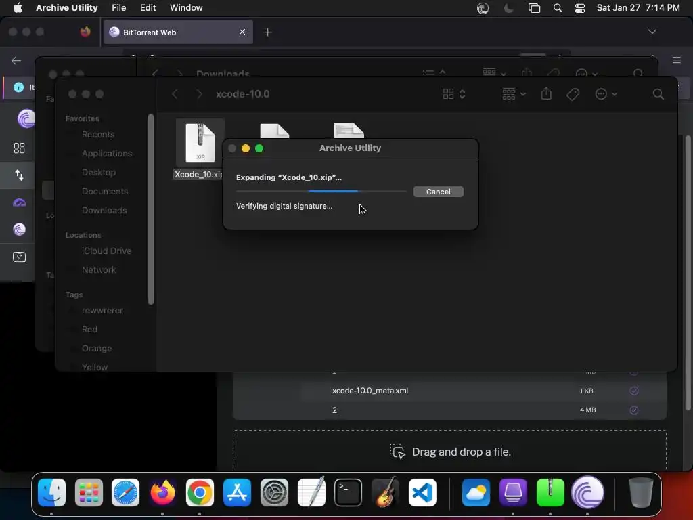Open the Apple menu
Image resolution: width=693 pixels, height=520 pixels.
[x=18, y=8]
